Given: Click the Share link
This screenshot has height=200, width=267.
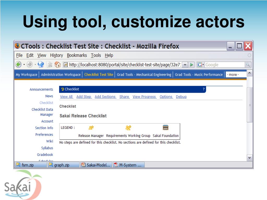Looking at the screenshot, I should 124,97.
